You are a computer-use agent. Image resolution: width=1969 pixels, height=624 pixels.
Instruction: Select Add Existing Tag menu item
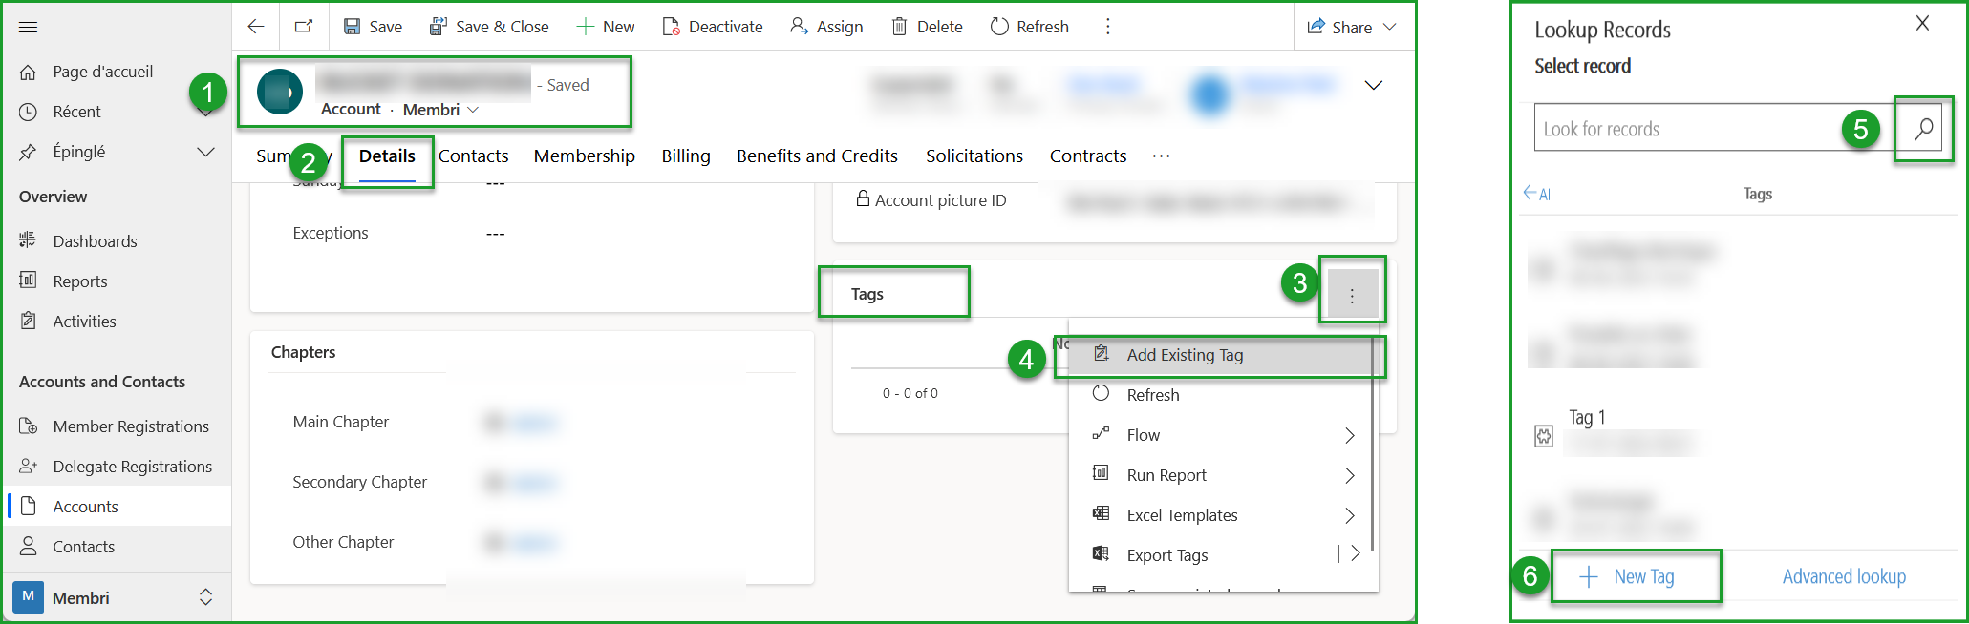1185,355
